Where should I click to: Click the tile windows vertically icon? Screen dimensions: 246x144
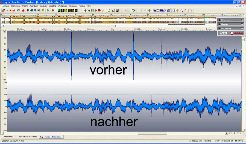point(158,10)
